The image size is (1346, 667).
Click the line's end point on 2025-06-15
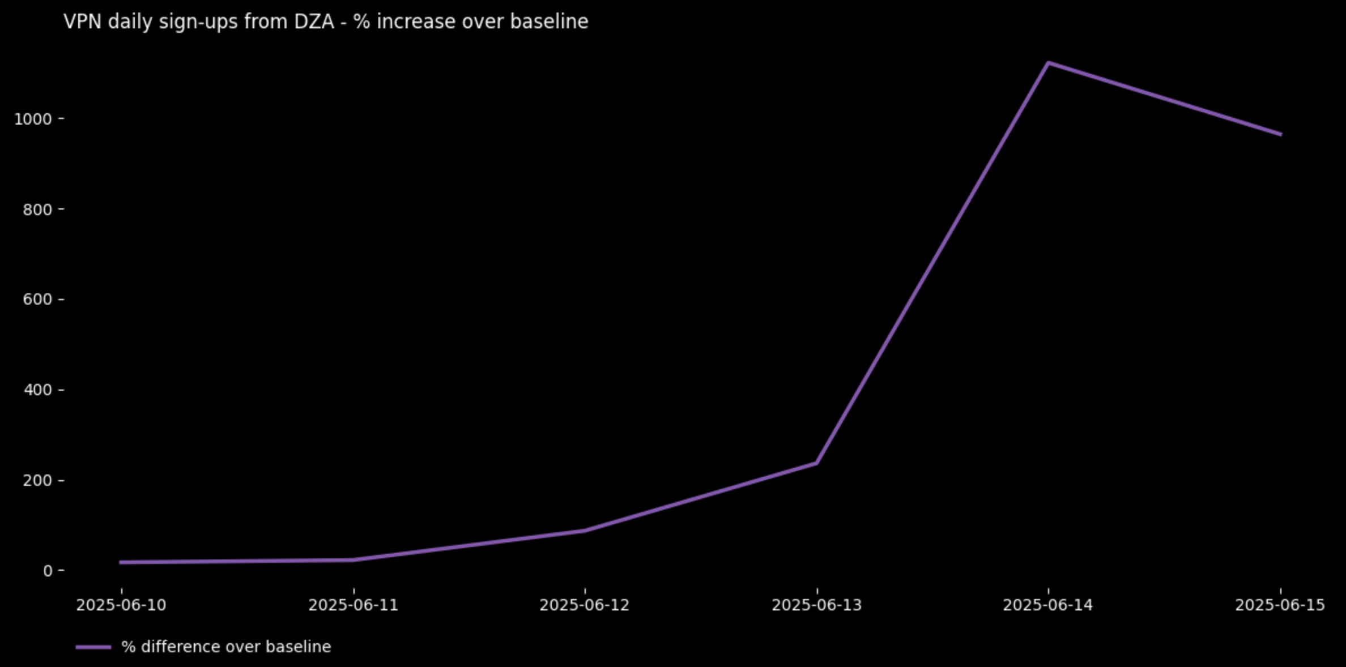pyautogui.click(x=1281, y=135)
